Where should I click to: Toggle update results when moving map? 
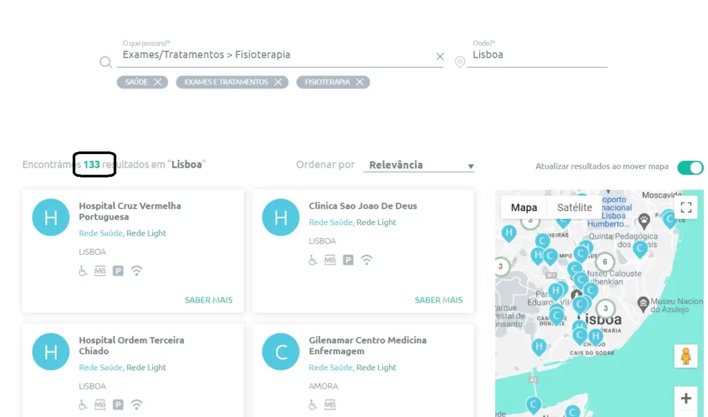690,167
